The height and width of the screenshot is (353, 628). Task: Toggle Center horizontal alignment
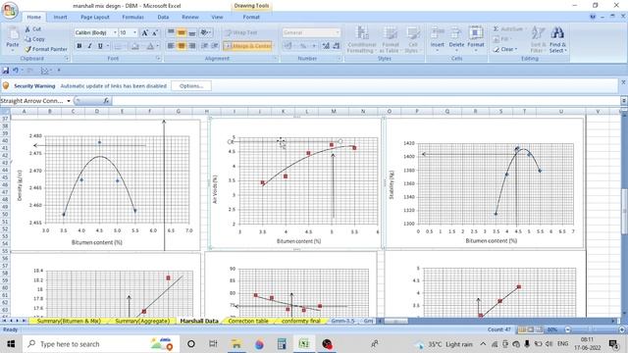(x=182, y=46)
